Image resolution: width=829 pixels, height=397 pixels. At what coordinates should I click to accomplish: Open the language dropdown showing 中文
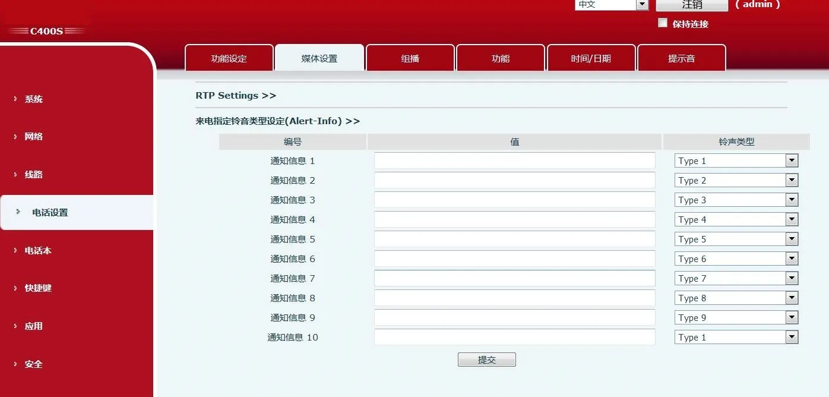click(611, 5)
